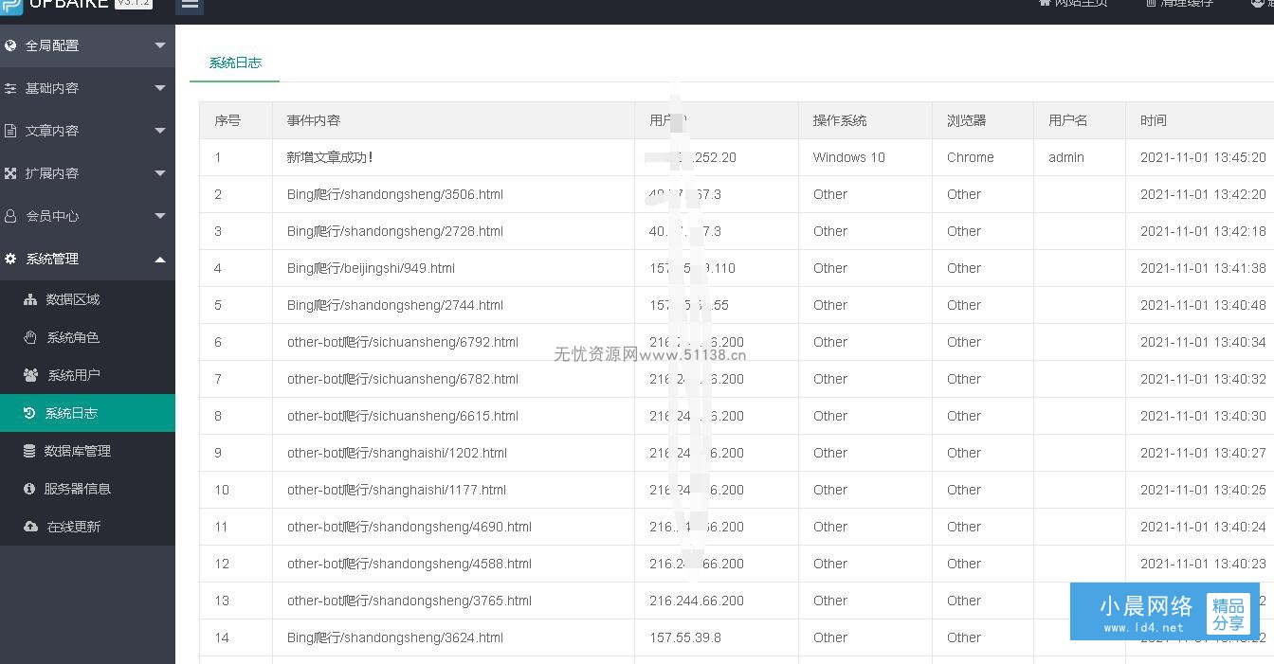This screenshot has width=1274, height=664.
Task: Click the hand icon beside 系统角色
Action: (x=30, y=337)
